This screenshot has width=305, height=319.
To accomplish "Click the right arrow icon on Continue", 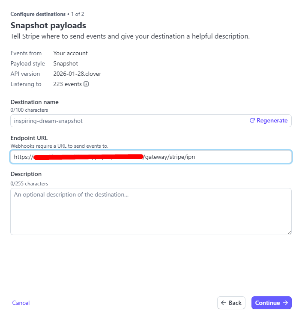I will [285, 303].
